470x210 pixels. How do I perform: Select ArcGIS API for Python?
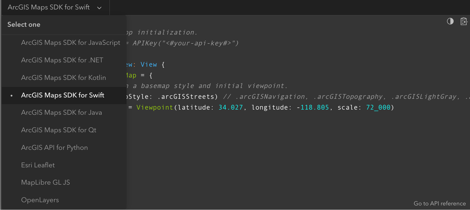tap(64, 148)
